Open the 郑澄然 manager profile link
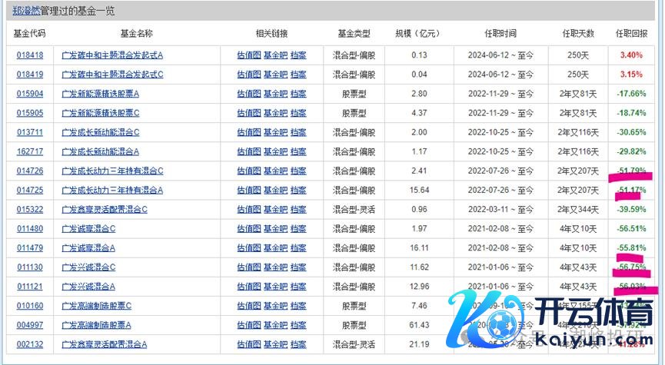The height and width of the screenshot is (365, 665). pyautogui.click(x=28, y=13)
